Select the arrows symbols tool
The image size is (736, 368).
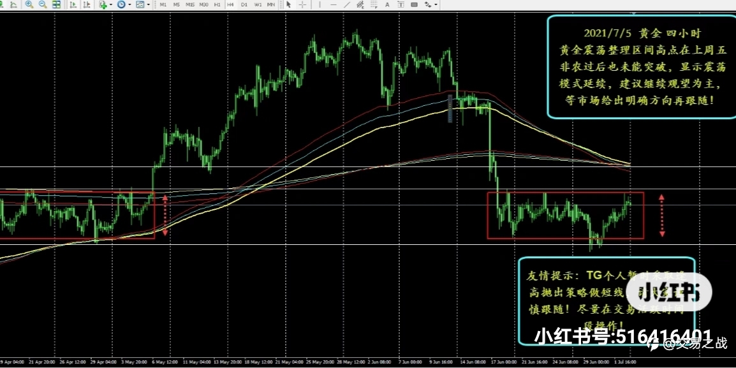(427, 4)
